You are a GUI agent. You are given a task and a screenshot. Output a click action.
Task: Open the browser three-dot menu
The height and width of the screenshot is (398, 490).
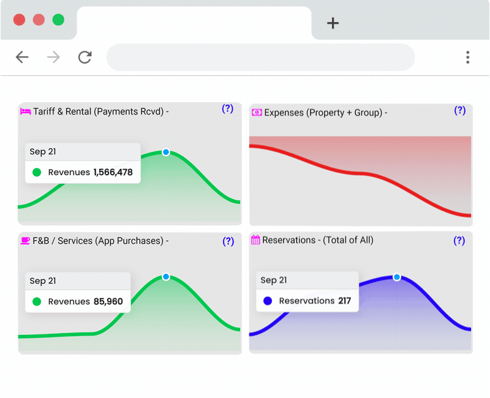[x=467, y=57]
